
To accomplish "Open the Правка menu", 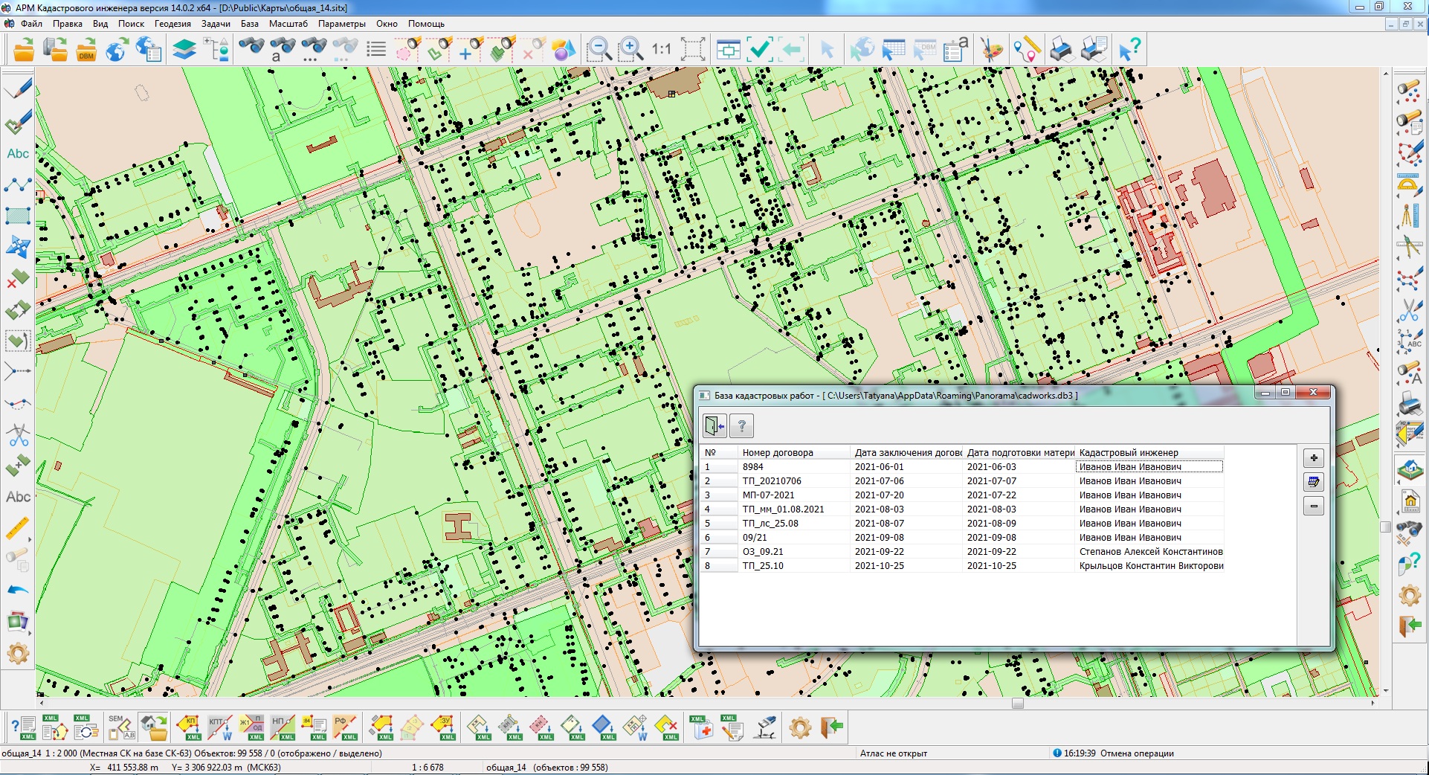I will pyautogui.click(x=68, y=24).
